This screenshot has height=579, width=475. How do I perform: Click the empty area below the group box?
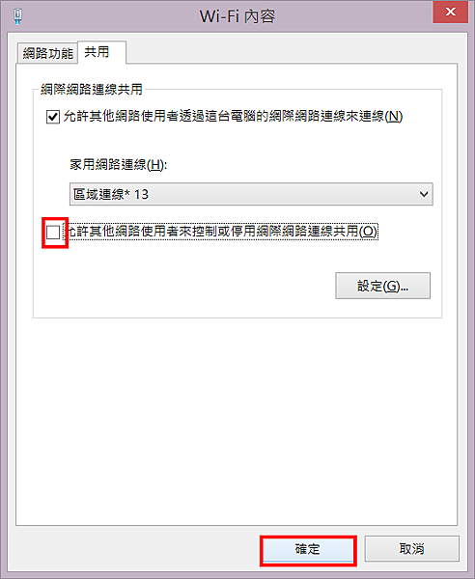tap(237, 421)
